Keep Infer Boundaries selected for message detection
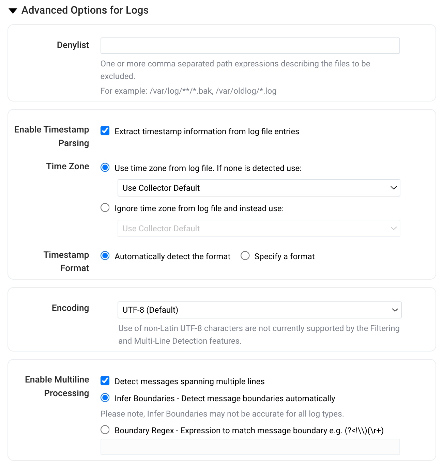This screenshot has width=443, height=468. click(105, 398)
